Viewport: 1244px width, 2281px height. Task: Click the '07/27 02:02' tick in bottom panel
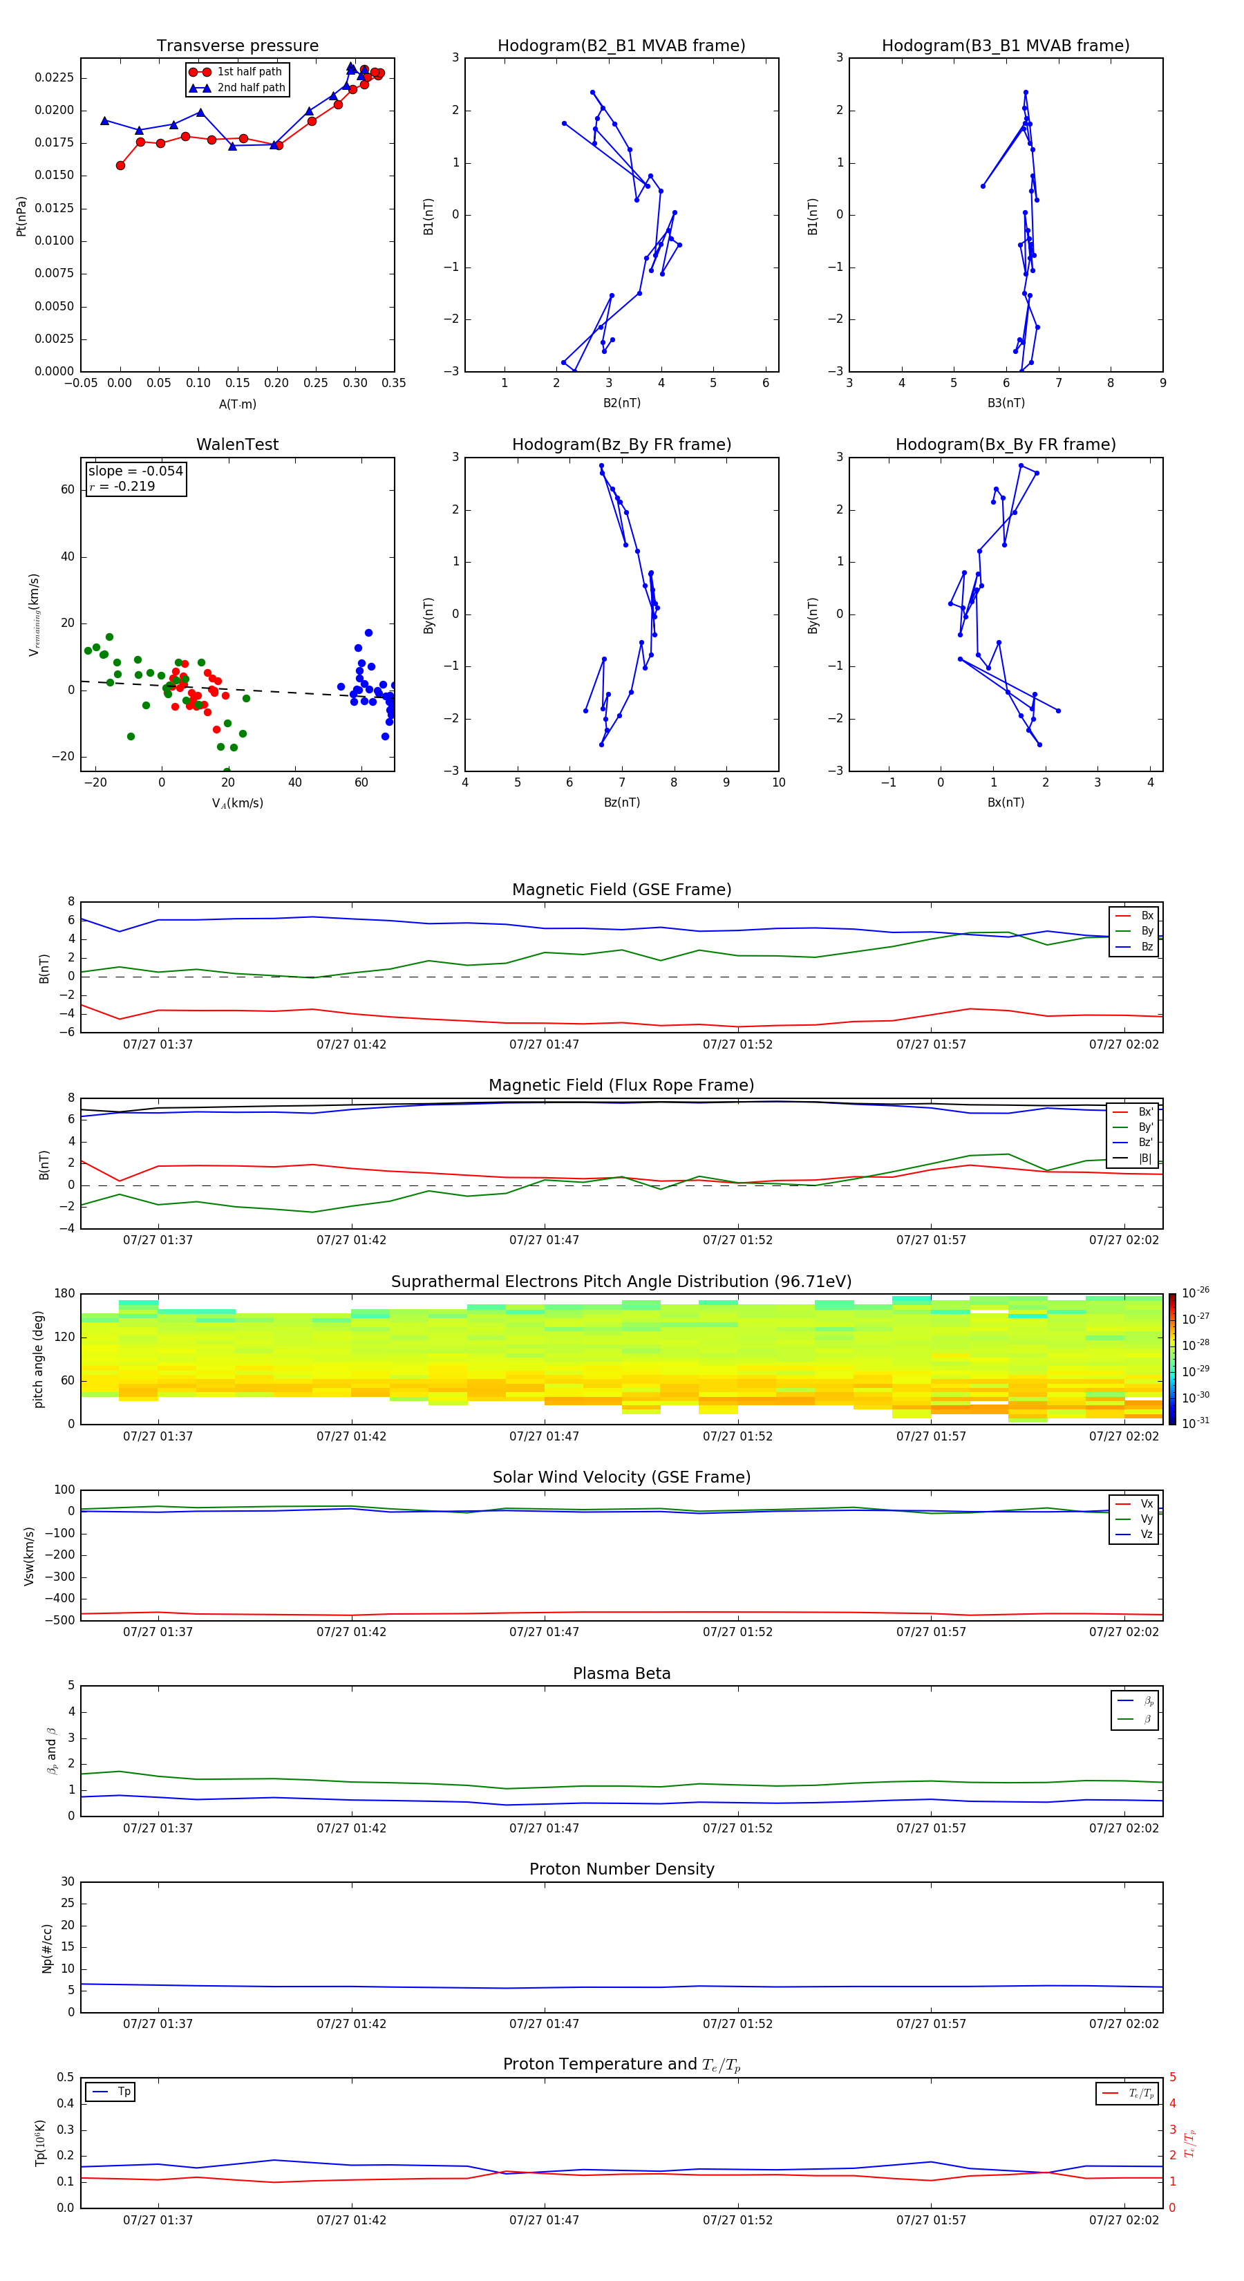pos(1124,2220)
